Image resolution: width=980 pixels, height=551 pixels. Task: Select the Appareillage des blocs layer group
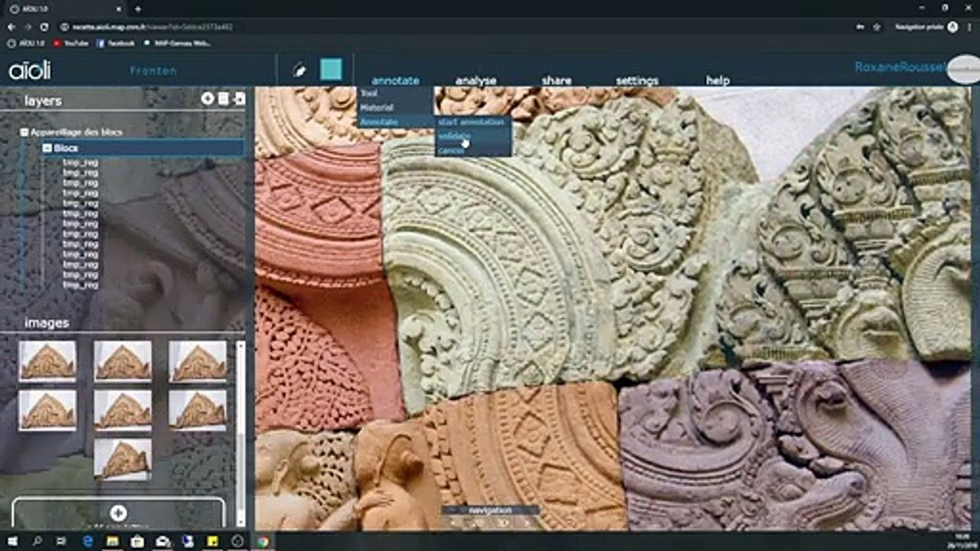[77, 132]
